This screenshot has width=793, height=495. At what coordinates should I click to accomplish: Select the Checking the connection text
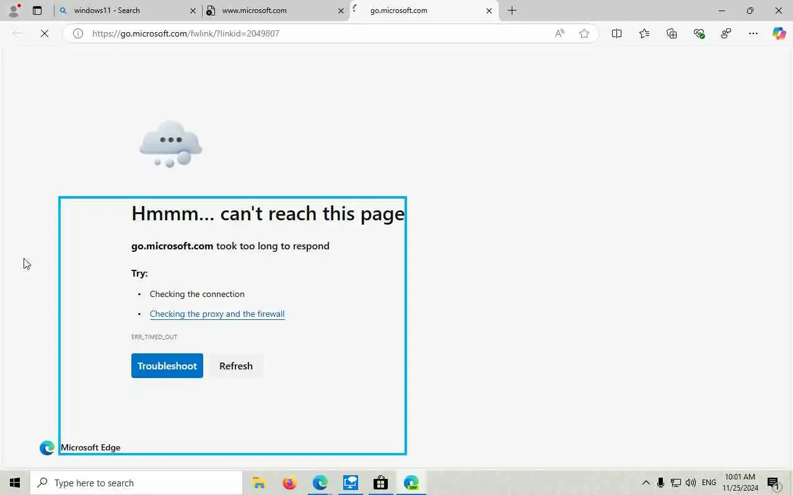point(197,294)
